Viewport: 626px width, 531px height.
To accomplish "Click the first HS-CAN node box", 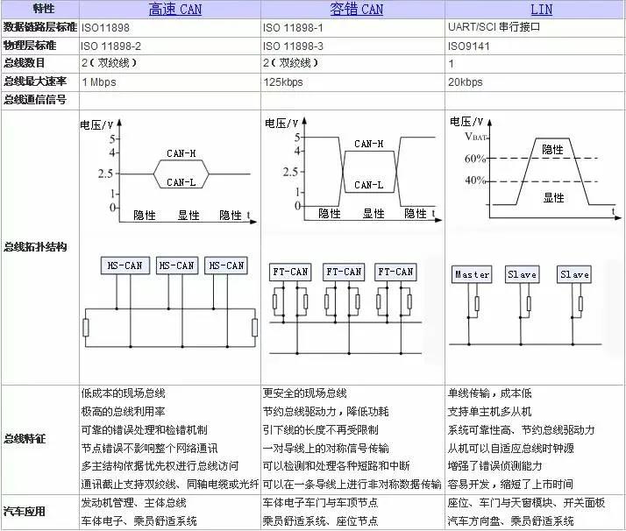I will [x=125, y=265].
